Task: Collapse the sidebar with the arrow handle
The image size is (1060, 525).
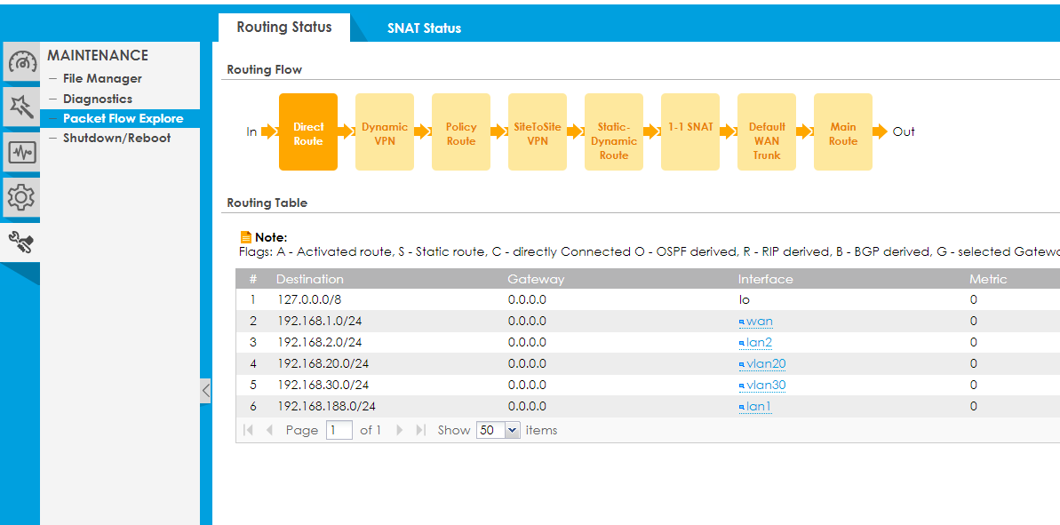Action: click(x=205, y=390)
